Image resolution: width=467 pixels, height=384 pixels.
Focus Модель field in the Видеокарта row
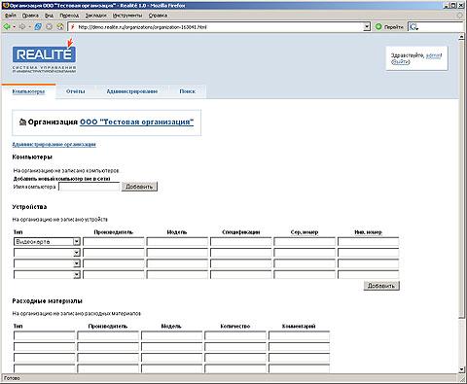(x=177, y=242)
